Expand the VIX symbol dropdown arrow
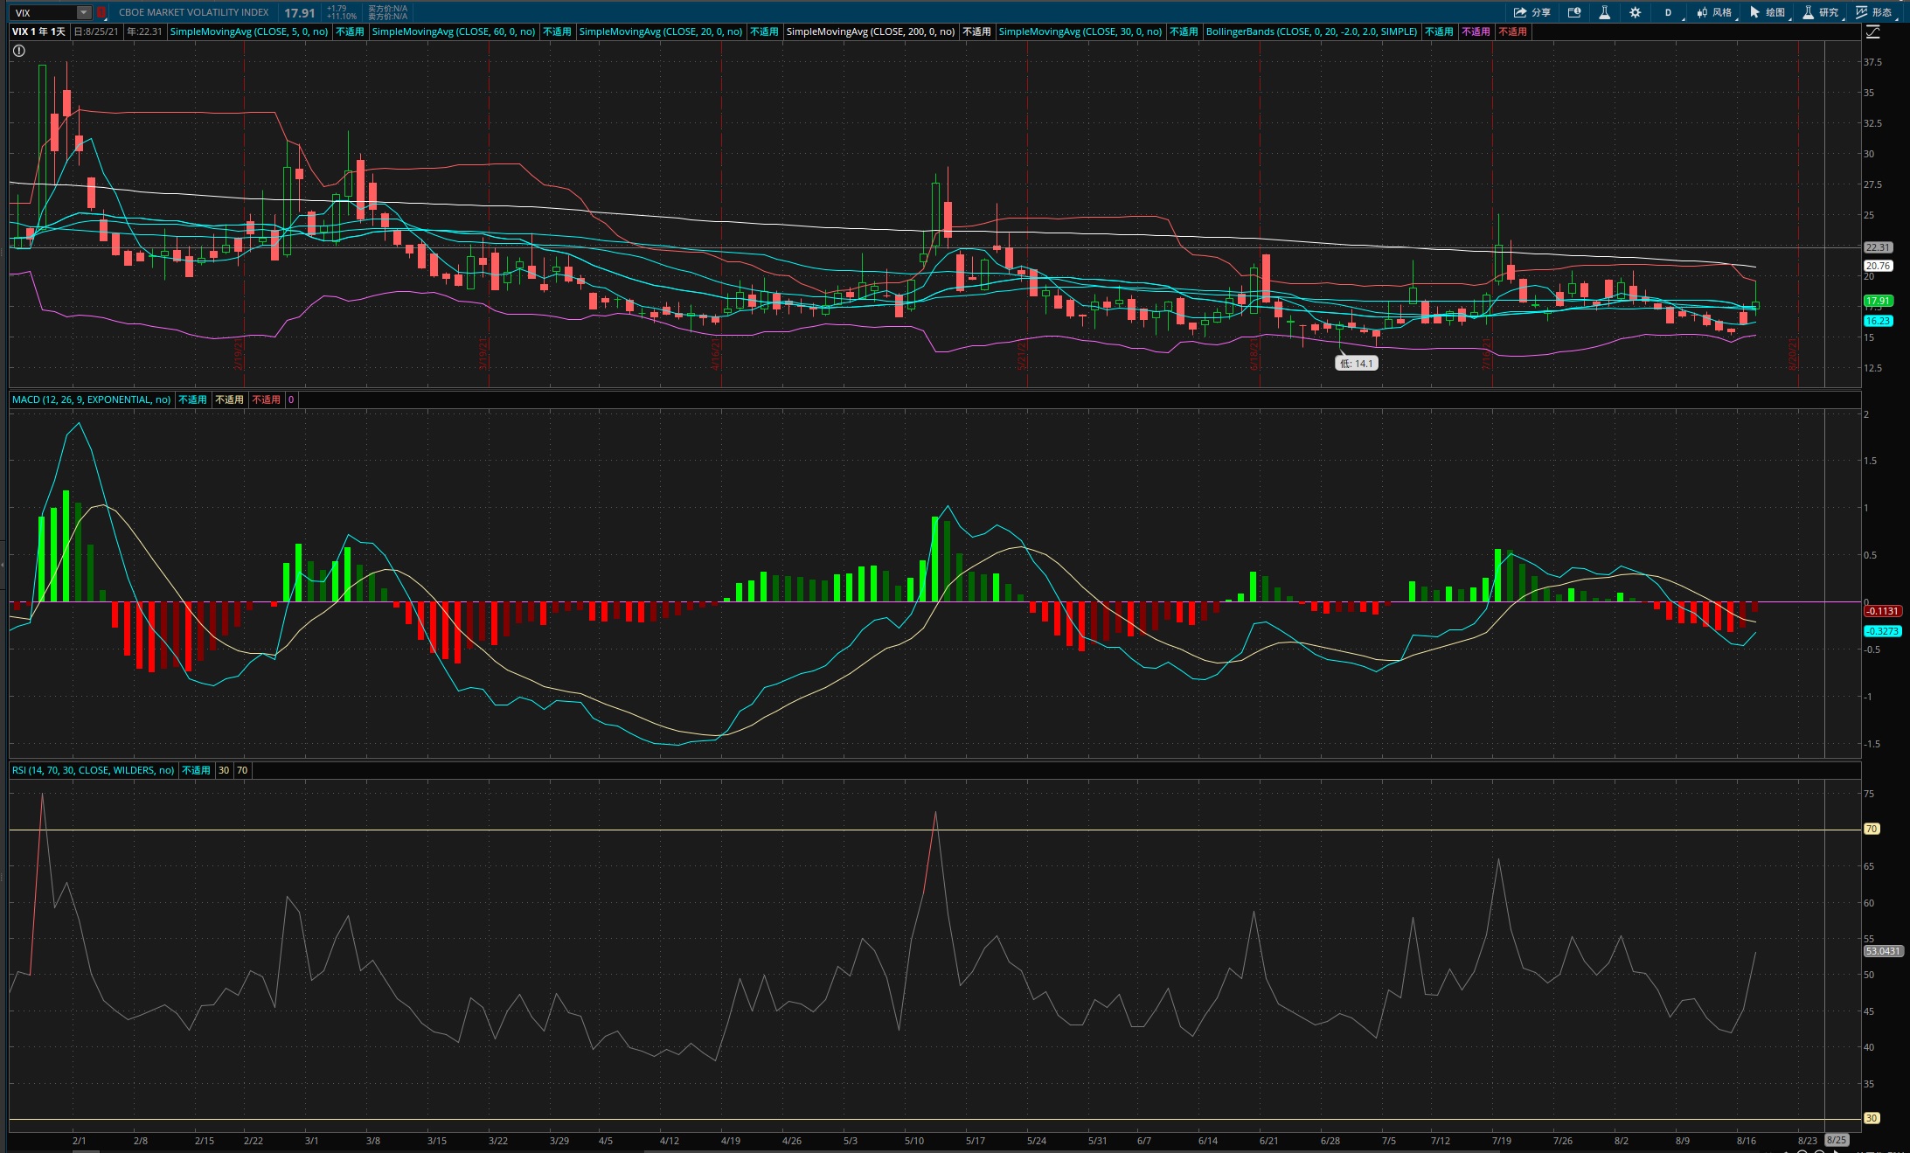The width and height of the screenshot is (1910, 1153). coord(84,12)
